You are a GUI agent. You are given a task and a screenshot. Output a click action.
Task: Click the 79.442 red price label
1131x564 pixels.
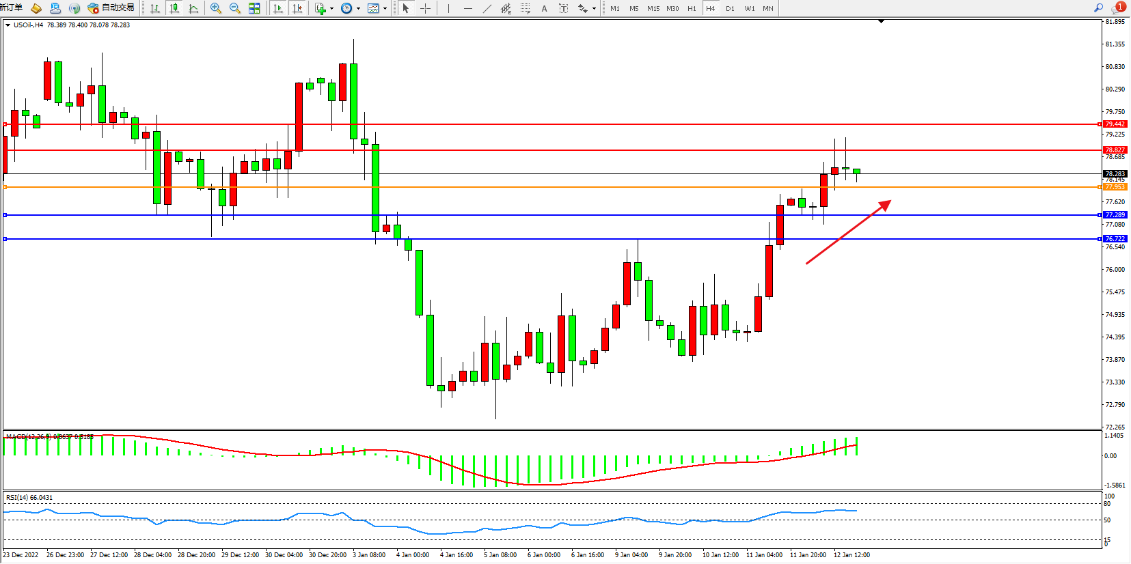[x=1115, y=124]
